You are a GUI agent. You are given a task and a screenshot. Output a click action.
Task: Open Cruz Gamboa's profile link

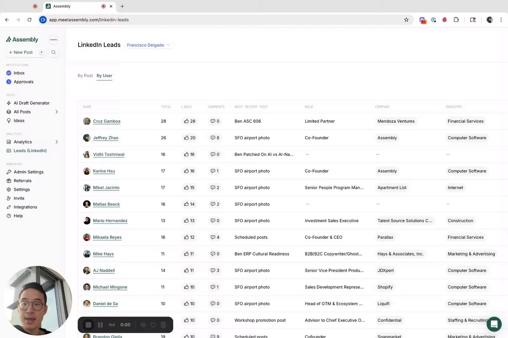[107, 121]
